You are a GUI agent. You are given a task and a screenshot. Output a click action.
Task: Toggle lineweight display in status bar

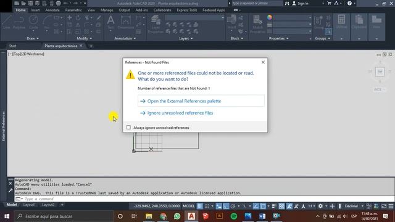point(274,206)
